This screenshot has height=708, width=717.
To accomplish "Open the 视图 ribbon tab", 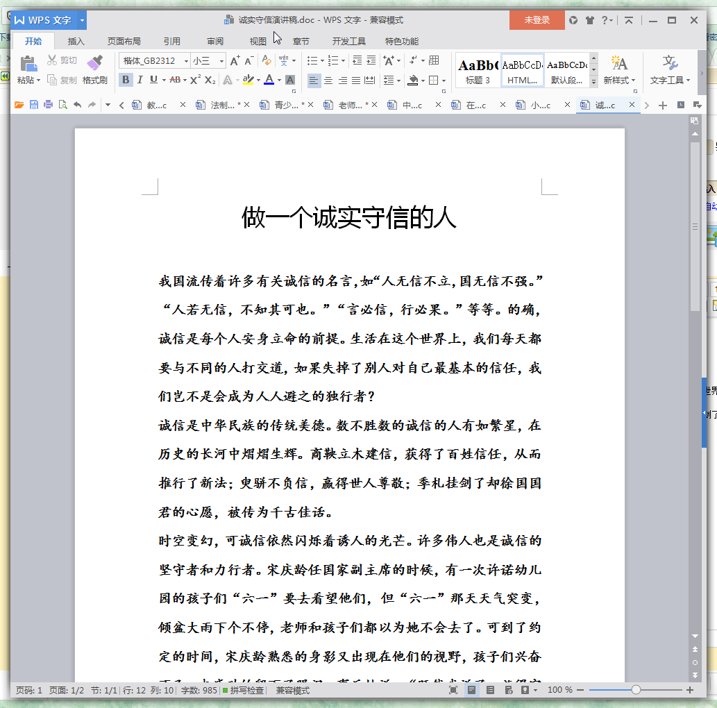I will point(258,42).
